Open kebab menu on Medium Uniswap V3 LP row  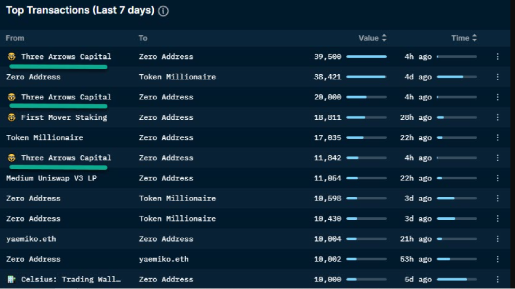point(497,178)
